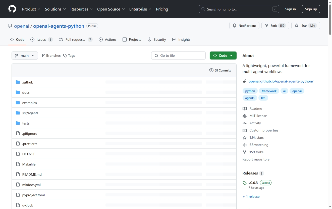
Task: Focus the Search or jump to field
Action: (239, 9)
